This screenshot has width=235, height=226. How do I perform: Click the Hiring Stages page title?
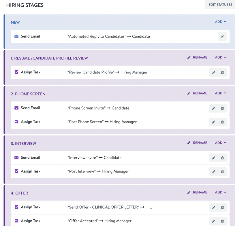tap(25, 5)
